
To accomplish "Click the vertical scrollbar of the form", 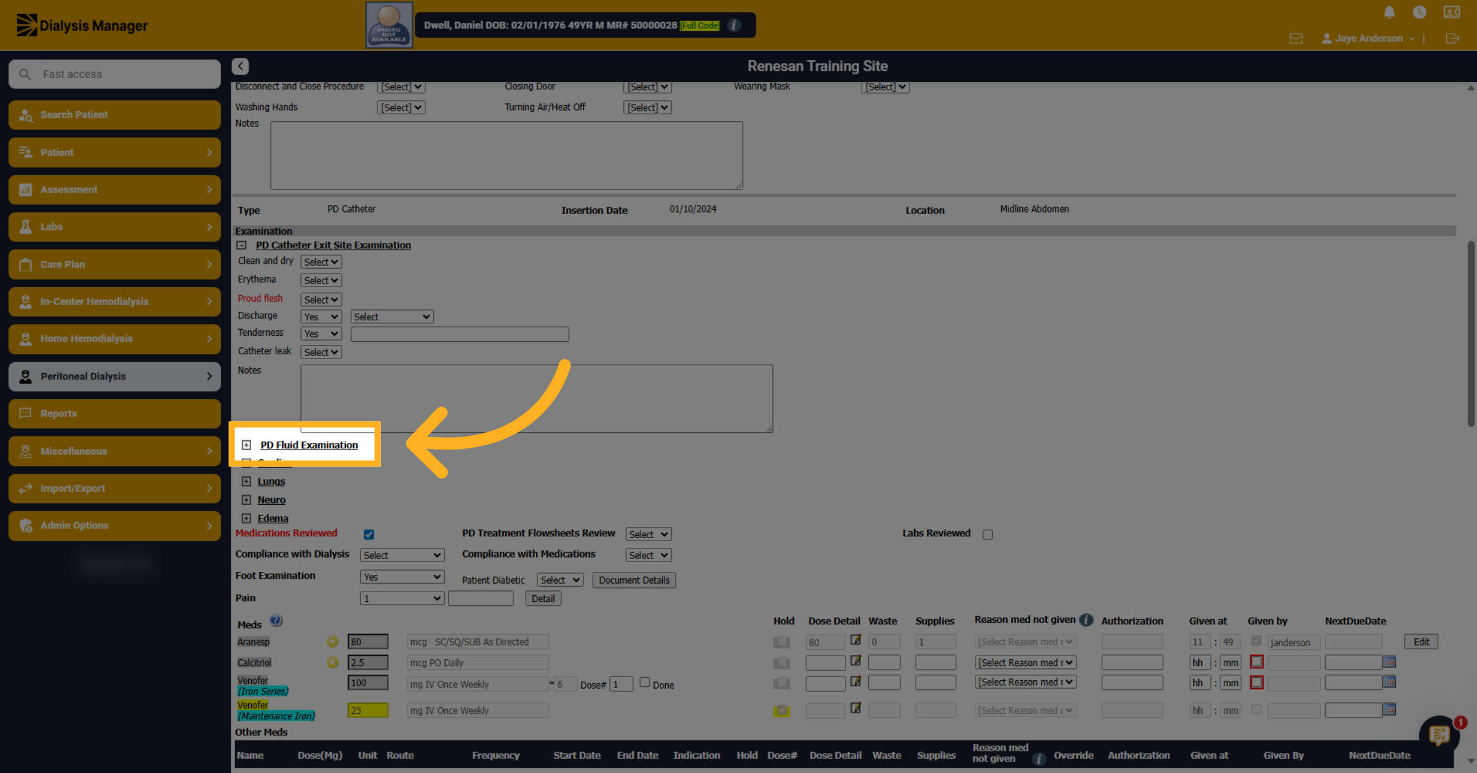I will point(1471,334).
